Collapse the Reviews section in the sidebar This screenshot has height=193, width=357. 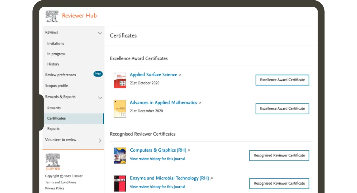click(x=100, y=33)
